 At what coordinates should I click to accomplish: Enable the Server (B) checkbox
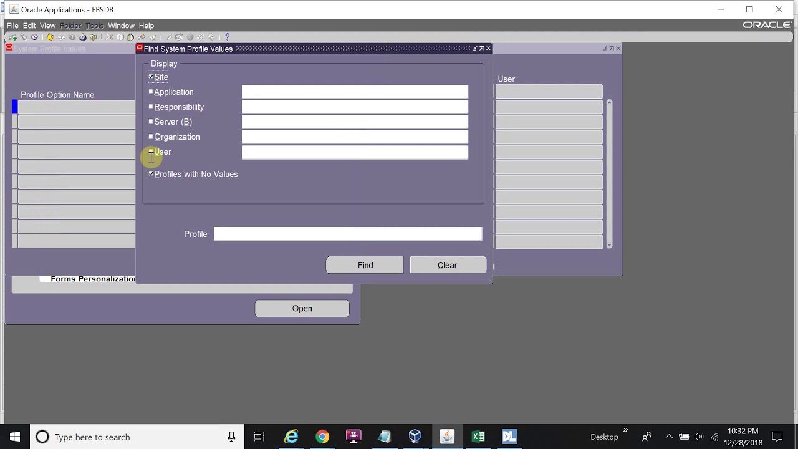tap(151, 122)
